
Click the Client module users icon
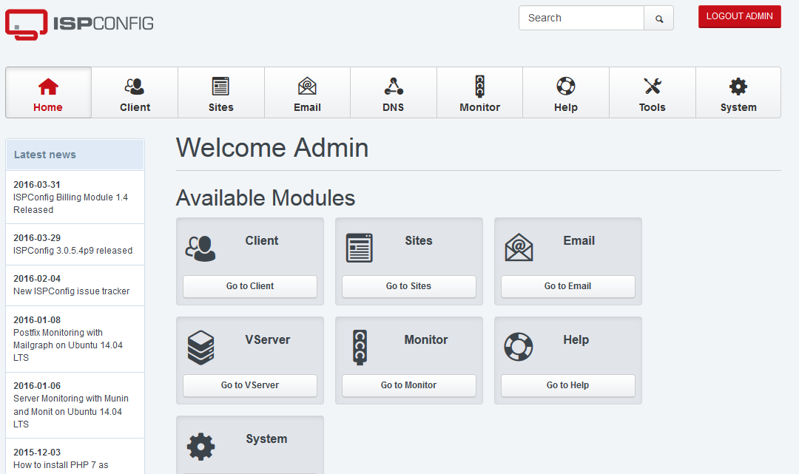click(200, 248)
